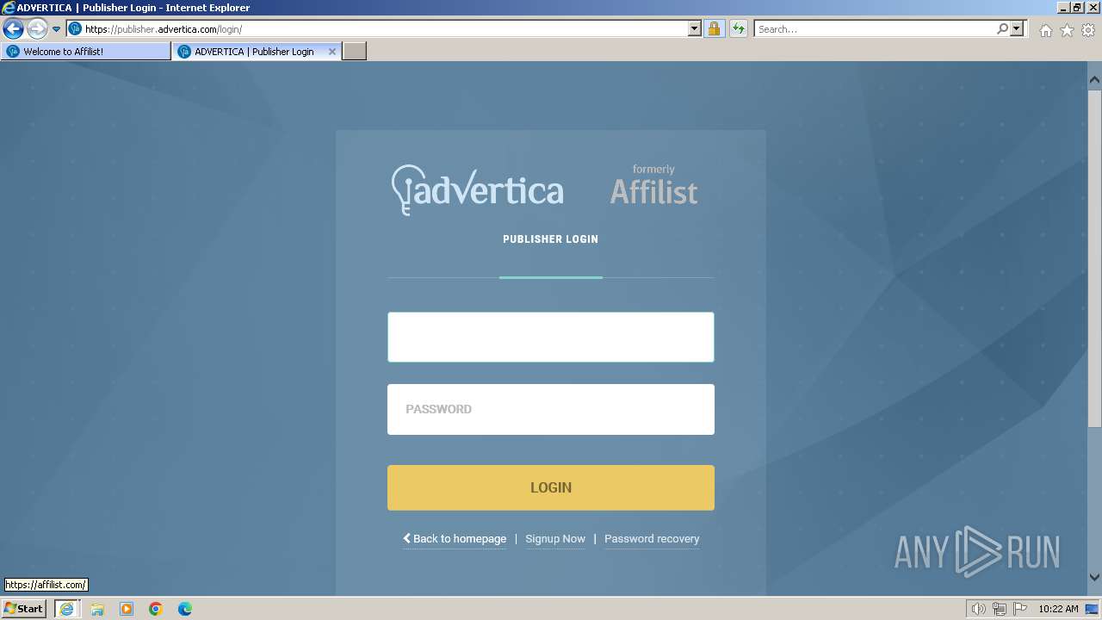The image size is (1102, 620).
Task: Minimize the Internet Explorer window
Action: tap(1062, 7)
